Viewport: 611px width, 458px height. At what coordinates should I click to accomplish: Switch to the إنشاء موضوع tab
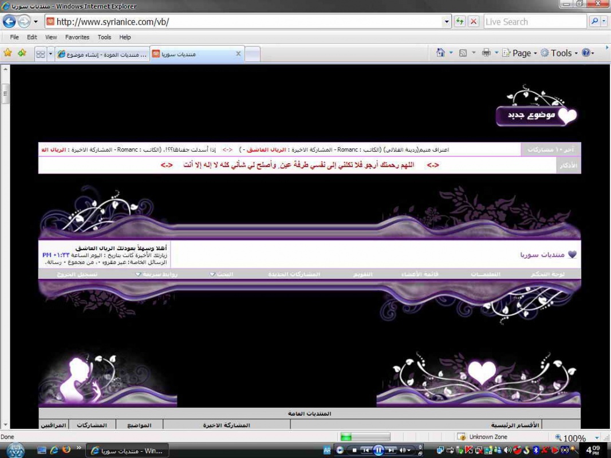click(x=102, y=54)
